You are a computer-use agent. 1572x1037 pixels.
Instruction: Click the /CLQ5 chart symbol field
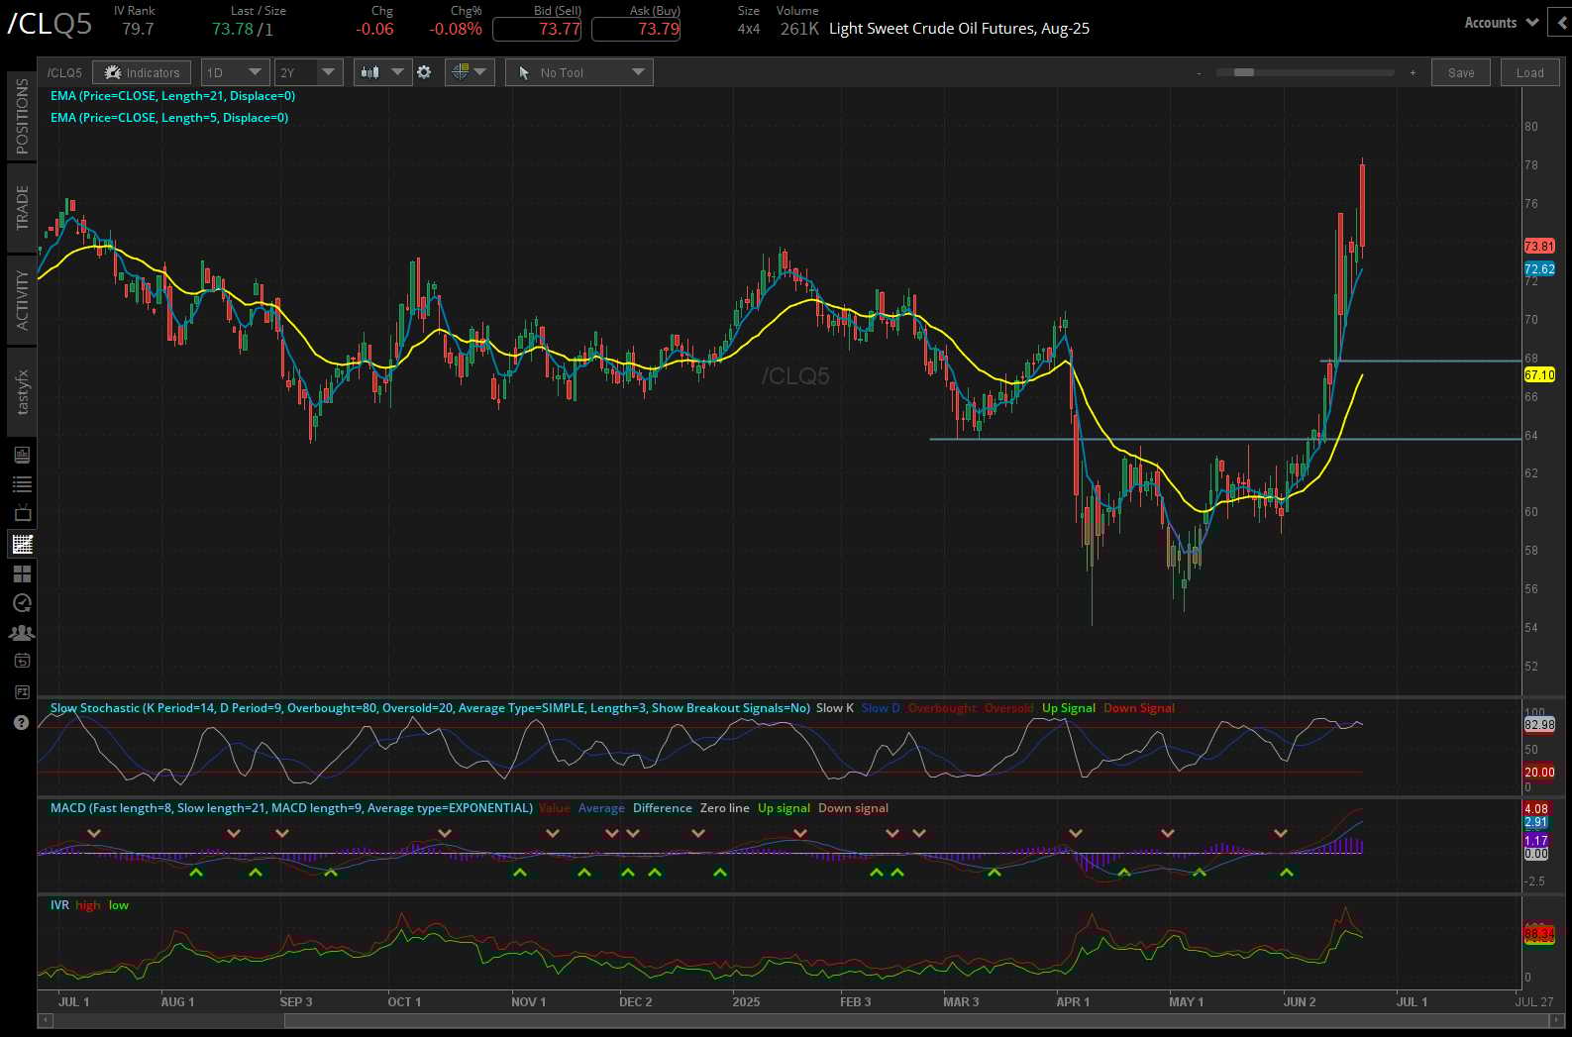65,72
